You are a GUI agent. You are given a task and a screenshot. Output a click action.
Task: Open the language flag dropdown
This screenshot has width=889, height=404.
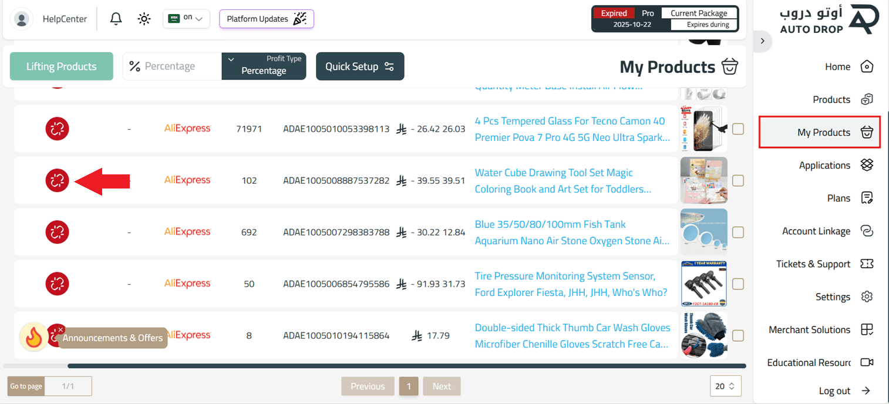[x=186, y=19]
